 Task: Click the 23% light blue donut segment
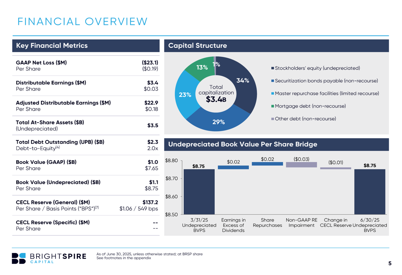coord(185,95)
